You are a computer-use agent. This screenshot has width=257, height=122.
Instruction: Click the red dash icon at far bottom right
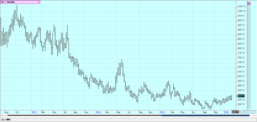[x=254, y=112]
